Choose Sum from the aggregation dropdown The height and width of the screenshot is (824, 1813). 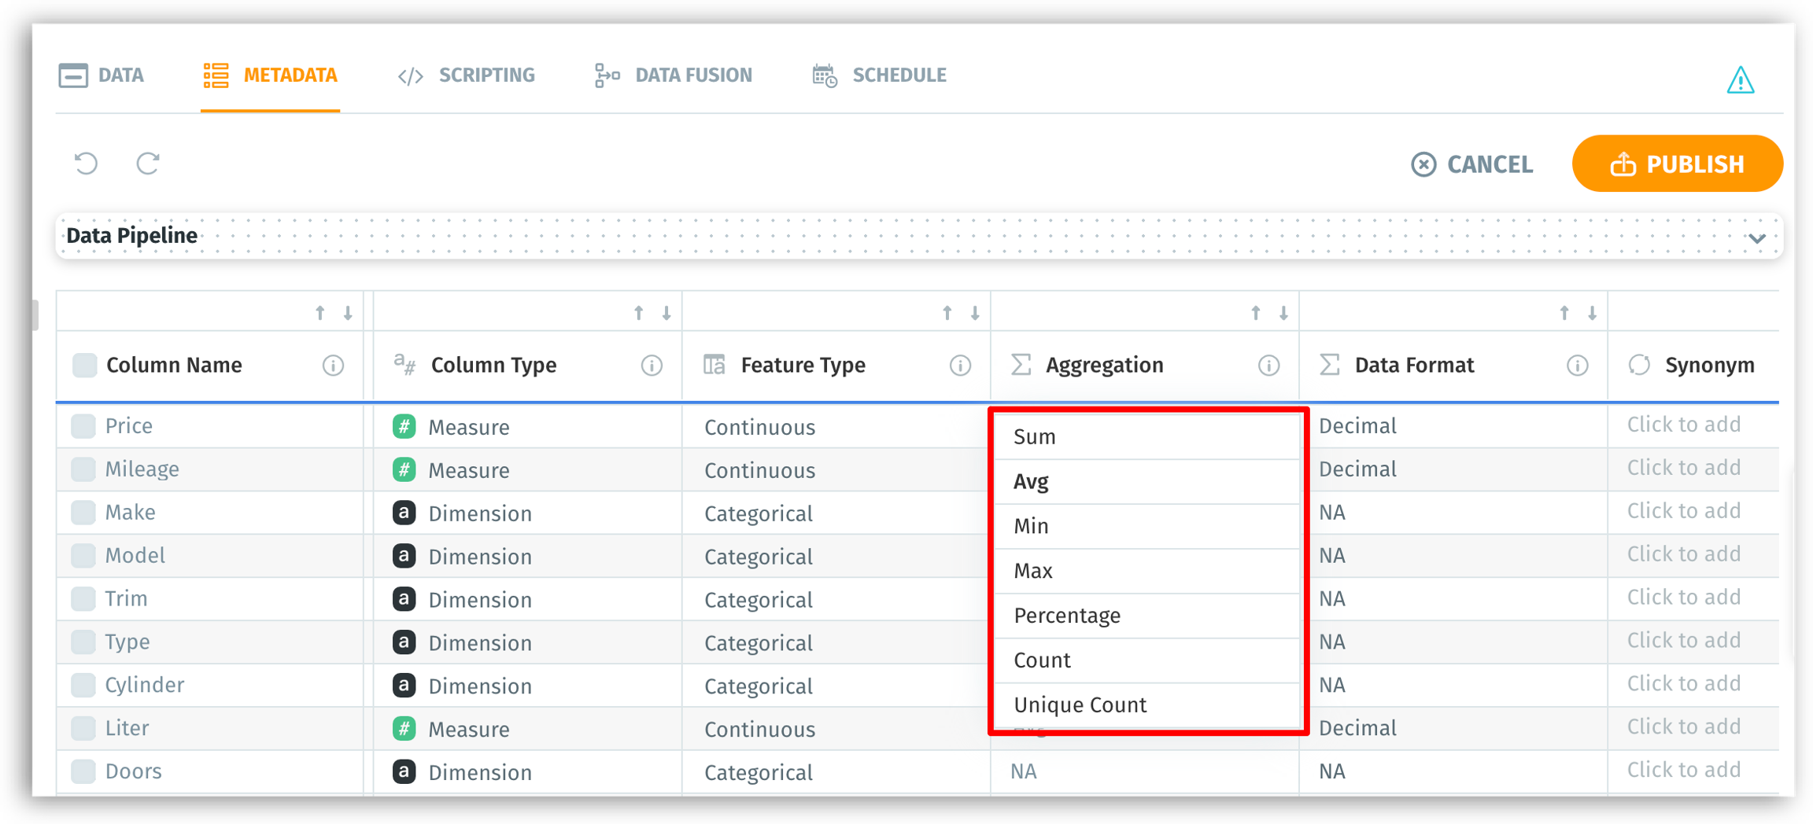pos(1035,437)
